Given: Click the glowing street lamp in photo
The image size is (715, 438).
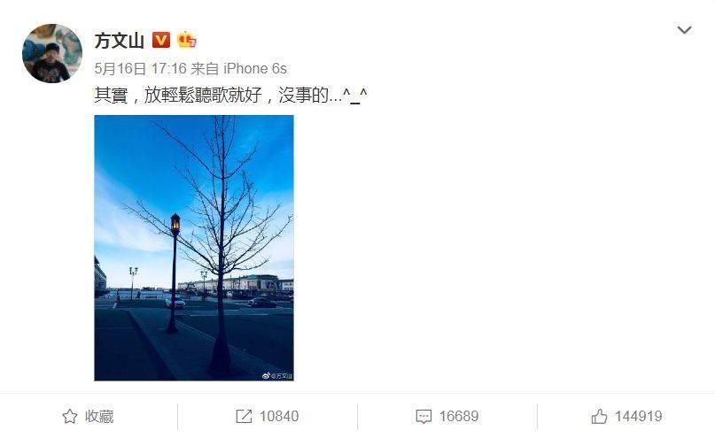Looking at the screenshot, I should 175,224.
